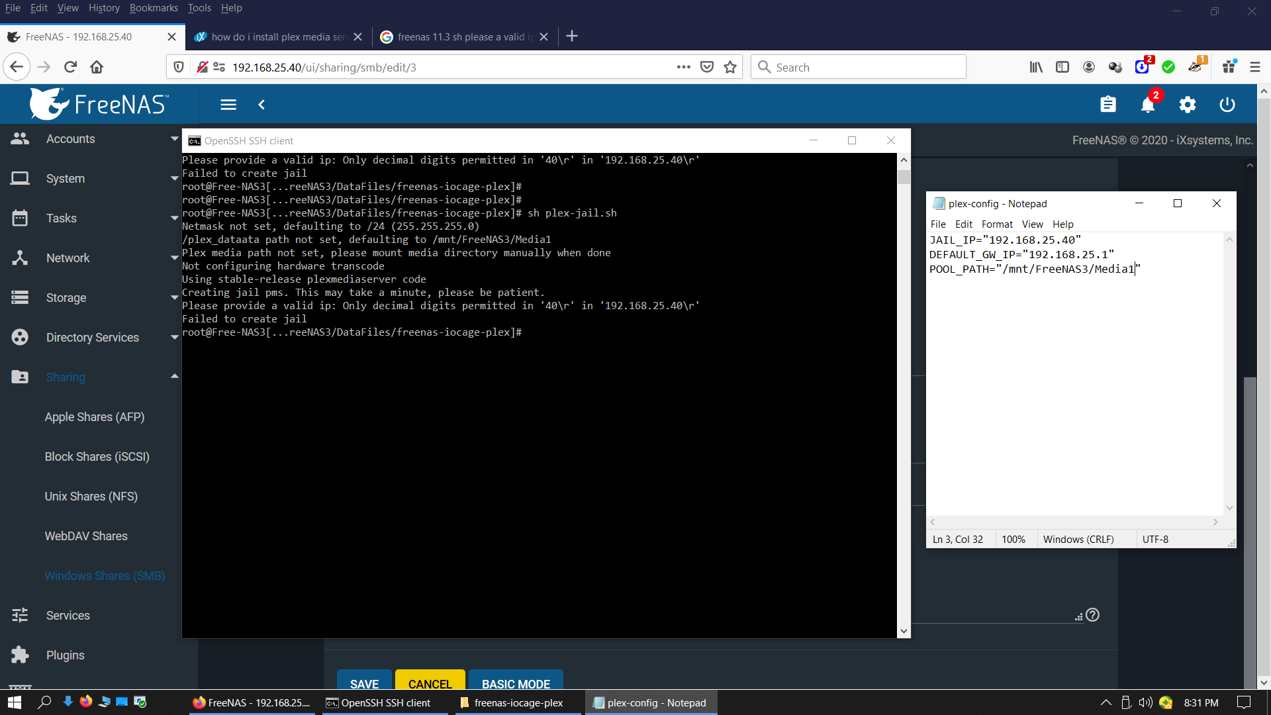Click the tracking protection shield icon

[x=179, y=67]
